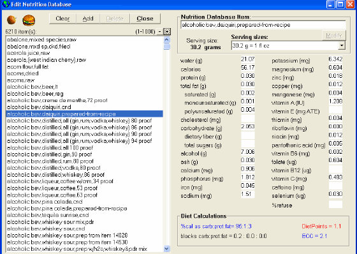Select 'acorns,dried' list item

click(84, 73)
